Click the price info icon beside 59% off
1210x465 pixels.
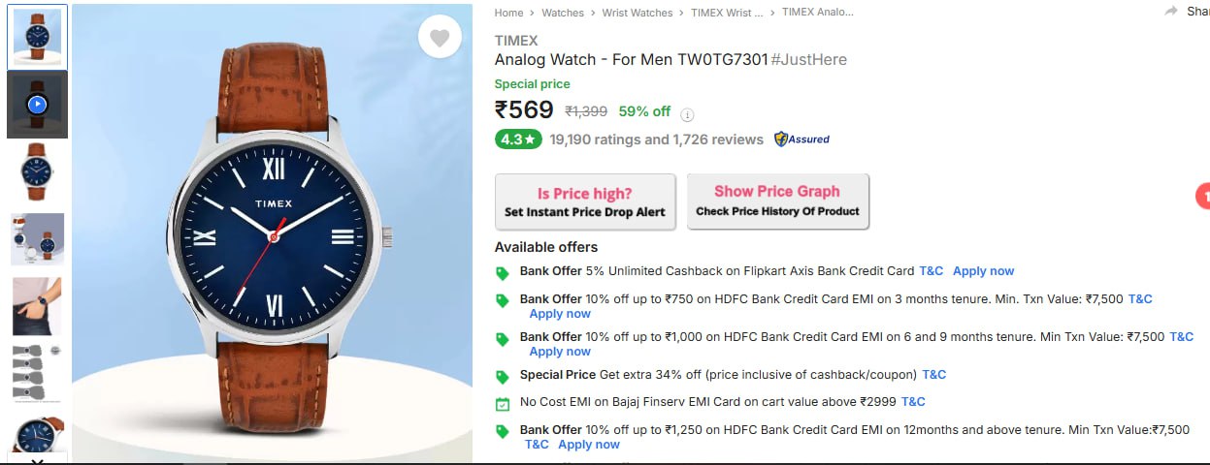coord(688,113)
